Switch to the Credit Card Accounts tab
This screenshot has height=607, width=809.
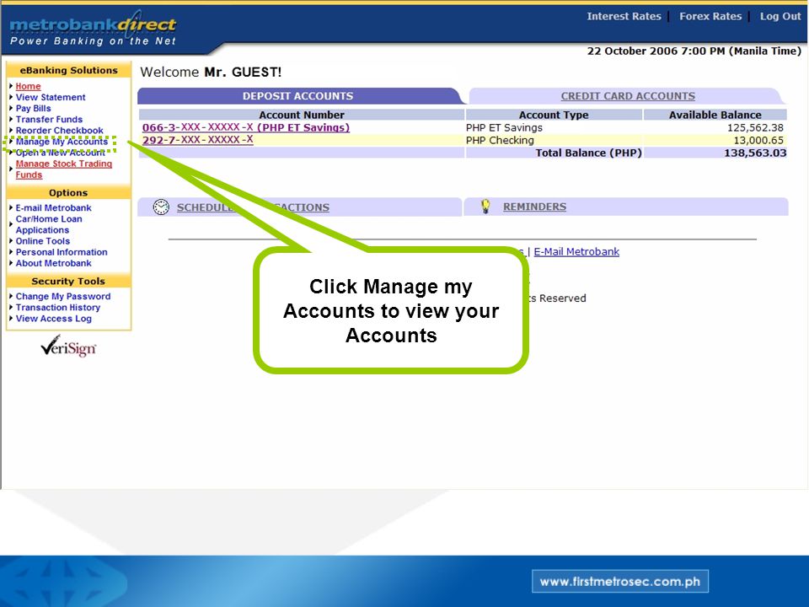[628, 96]
